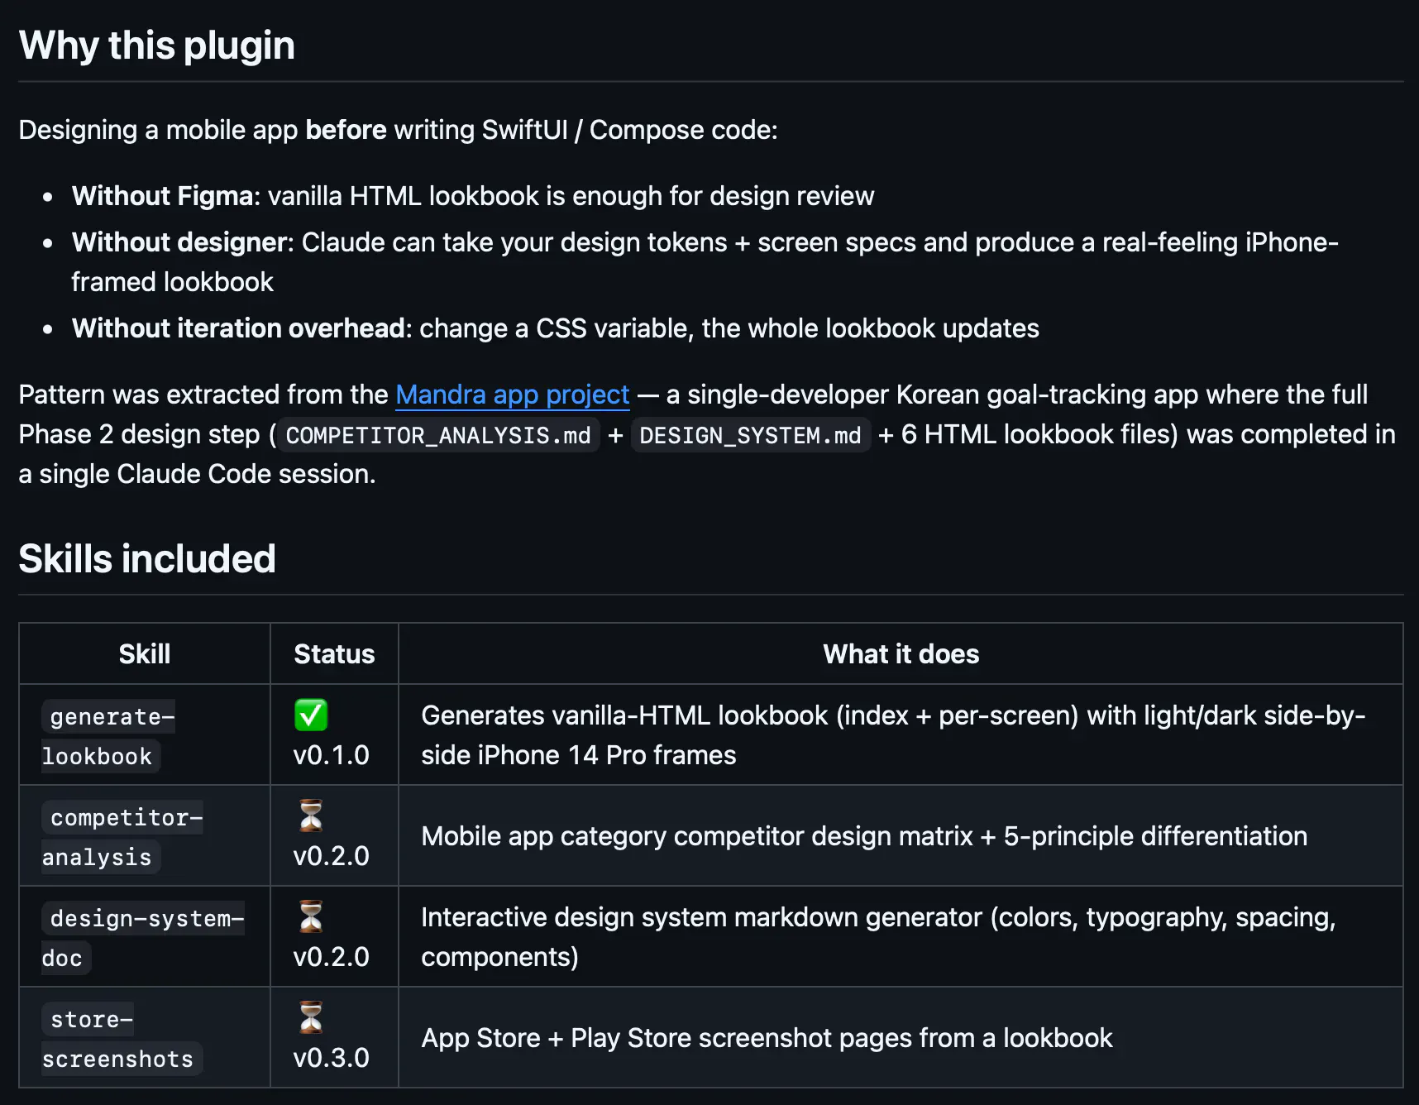Image resolution: width=1419 pixels, height=1105 pixels.
Task: Click the Without Figma bullet text
Action: [473, 196]
